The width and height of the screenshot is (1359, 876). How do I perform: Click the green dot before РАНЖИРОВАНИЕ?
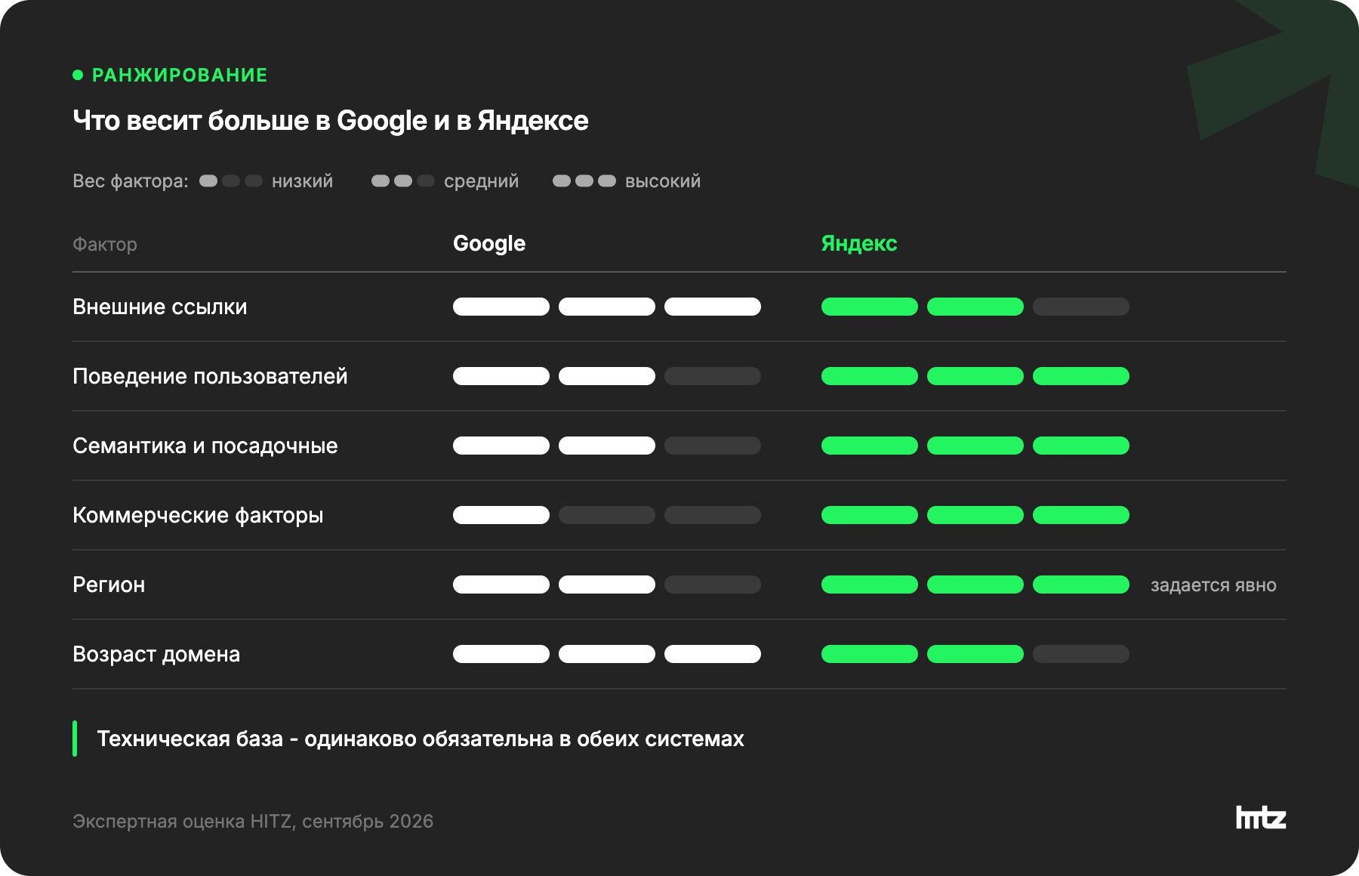(78, 75)
